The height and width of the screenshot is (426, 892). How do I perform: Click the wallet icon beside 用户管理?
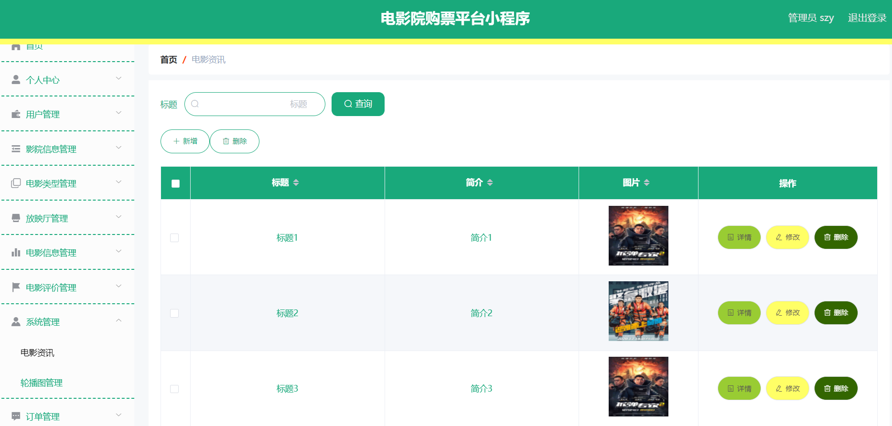pos(16,114)
